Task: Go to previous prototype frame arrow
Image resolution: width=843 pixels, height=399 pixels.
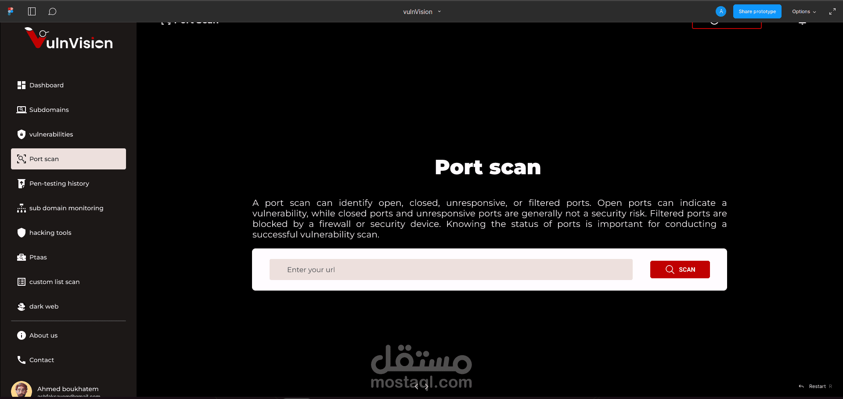Action: [x=416, y=387]
